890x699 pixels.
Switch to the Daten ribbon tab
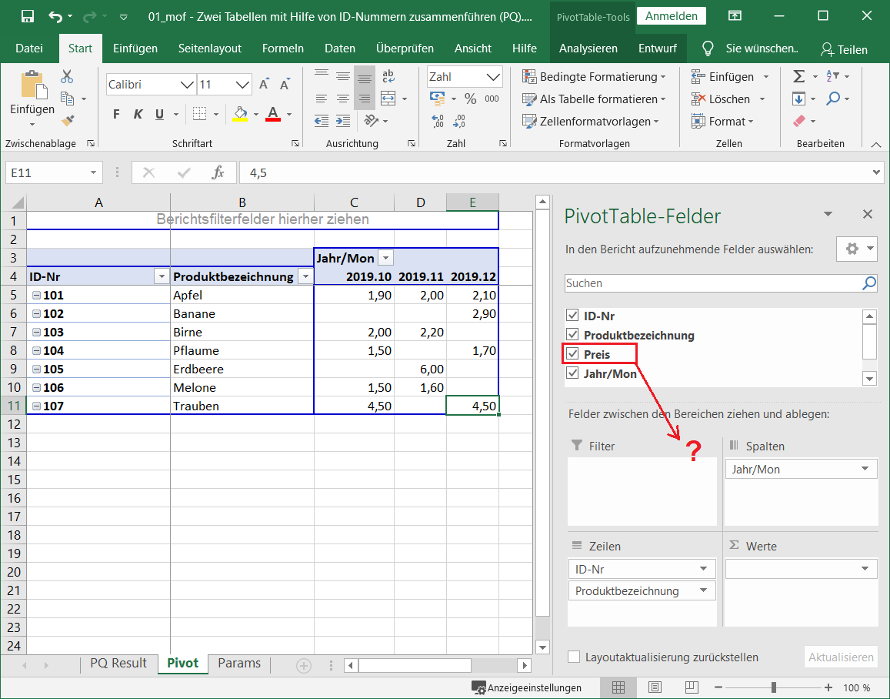click(340, 48)
